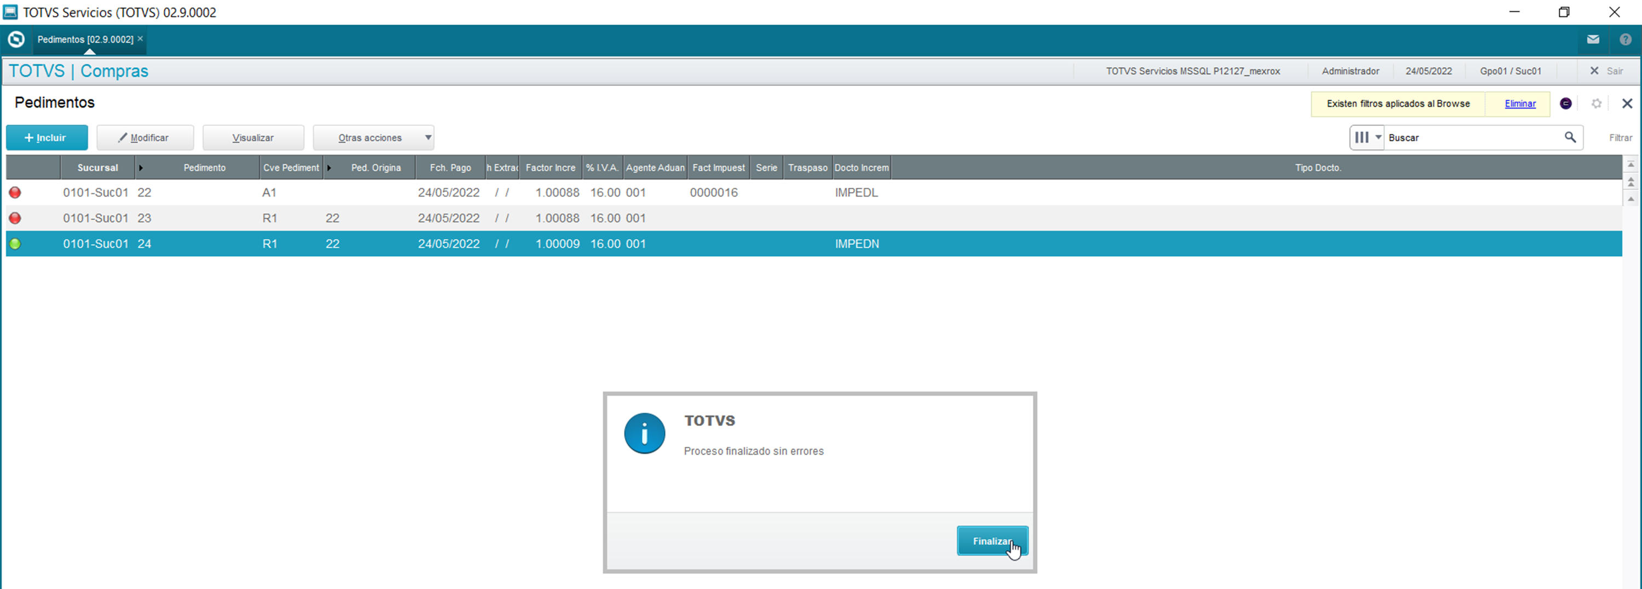Click the arrow next to Cve Pediment header
This screenshot has width=1642, height=589.
click(x=329, y=168)
